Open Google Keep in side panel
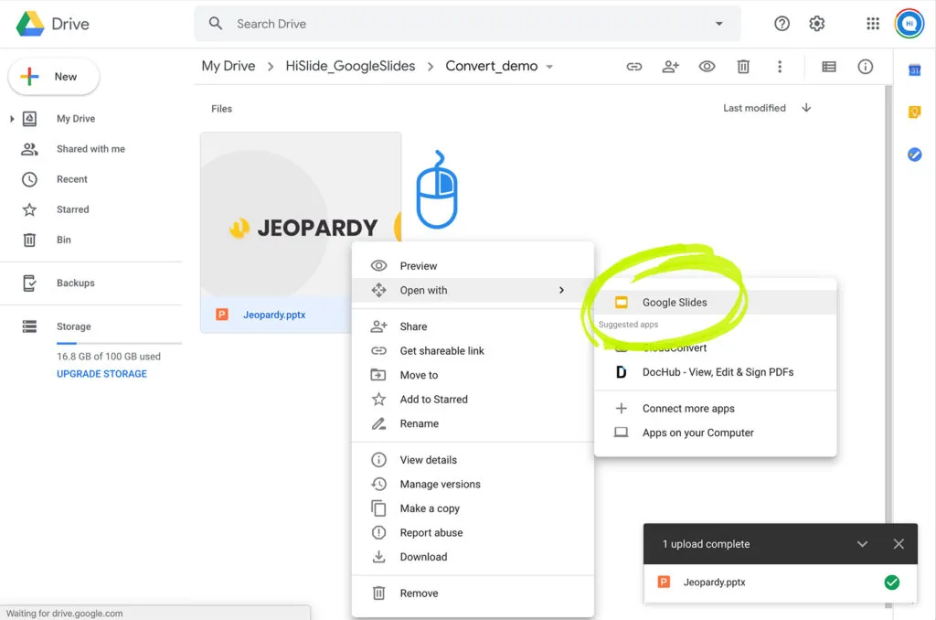936x620 pixels. [x=914, y=112]
